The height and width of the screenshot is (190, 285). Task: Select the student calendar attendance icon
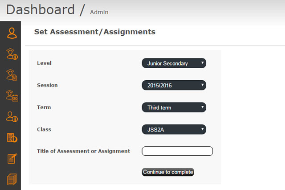pos(12,96)
